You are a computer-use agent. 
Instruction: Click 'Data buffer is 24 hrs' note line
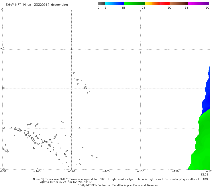coord(66,182)
